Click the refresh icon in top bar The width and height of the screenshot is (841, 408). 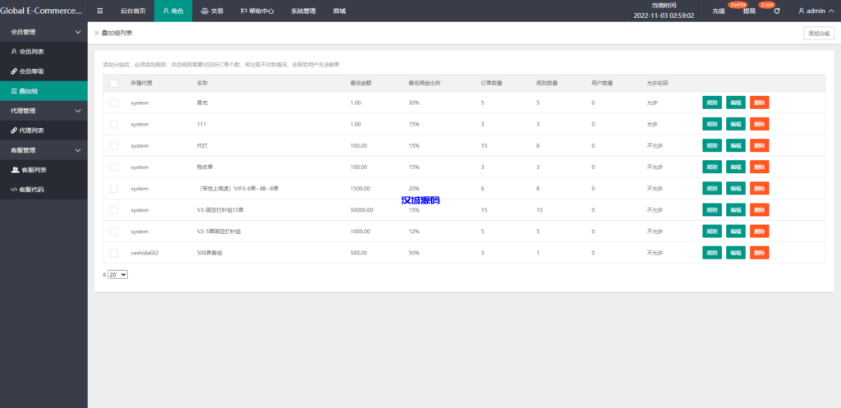click(x=777, y=11)
